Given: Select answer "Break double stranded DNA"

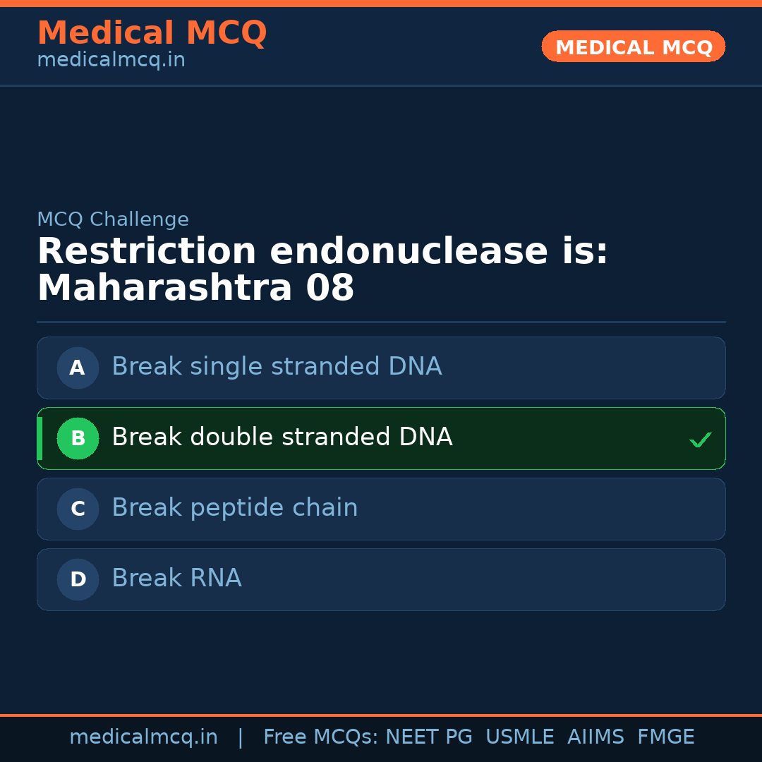Looking at the screenshot, I should coord(282,437).
